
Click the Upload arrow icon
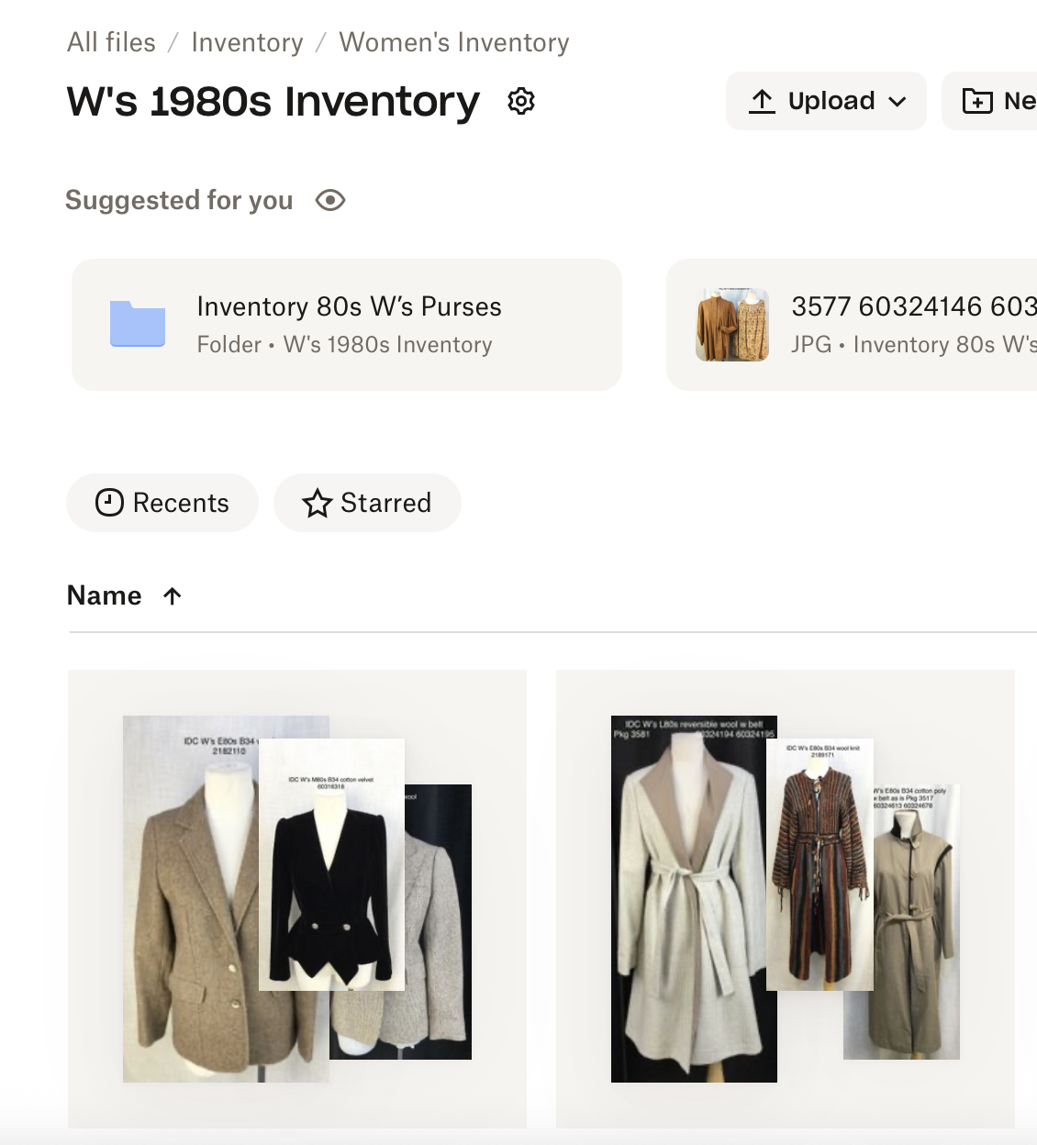point(762,101)
